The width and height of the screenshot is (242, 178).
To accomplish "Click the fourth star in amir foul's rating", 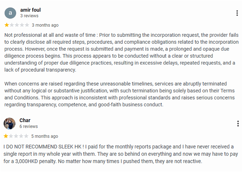I will coord(22,25).
